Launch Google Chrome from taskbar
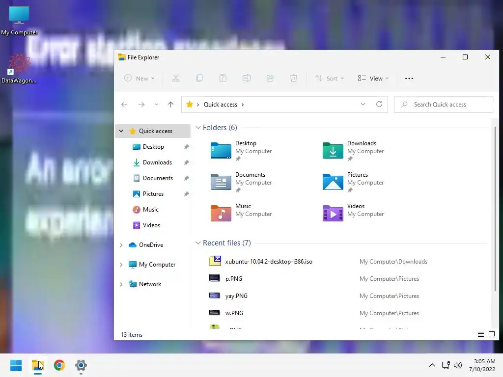This screenshot has height=377, width=503. 59,365
